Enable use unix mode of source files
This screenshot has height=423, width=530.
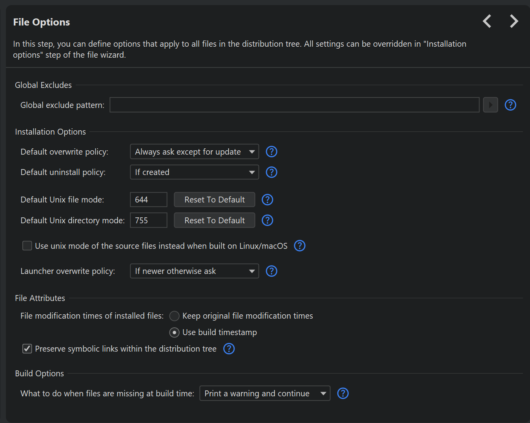coord(27,246)
